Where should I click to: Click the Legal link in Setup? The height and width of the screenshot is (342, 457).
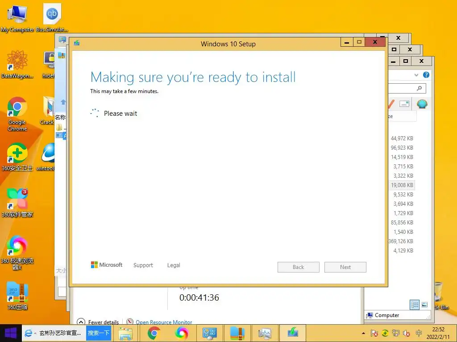tap(174, 265)
